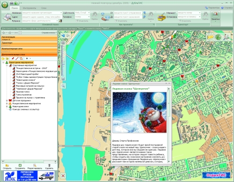Click the yellow trolleybus transport icon

(161, 17)
